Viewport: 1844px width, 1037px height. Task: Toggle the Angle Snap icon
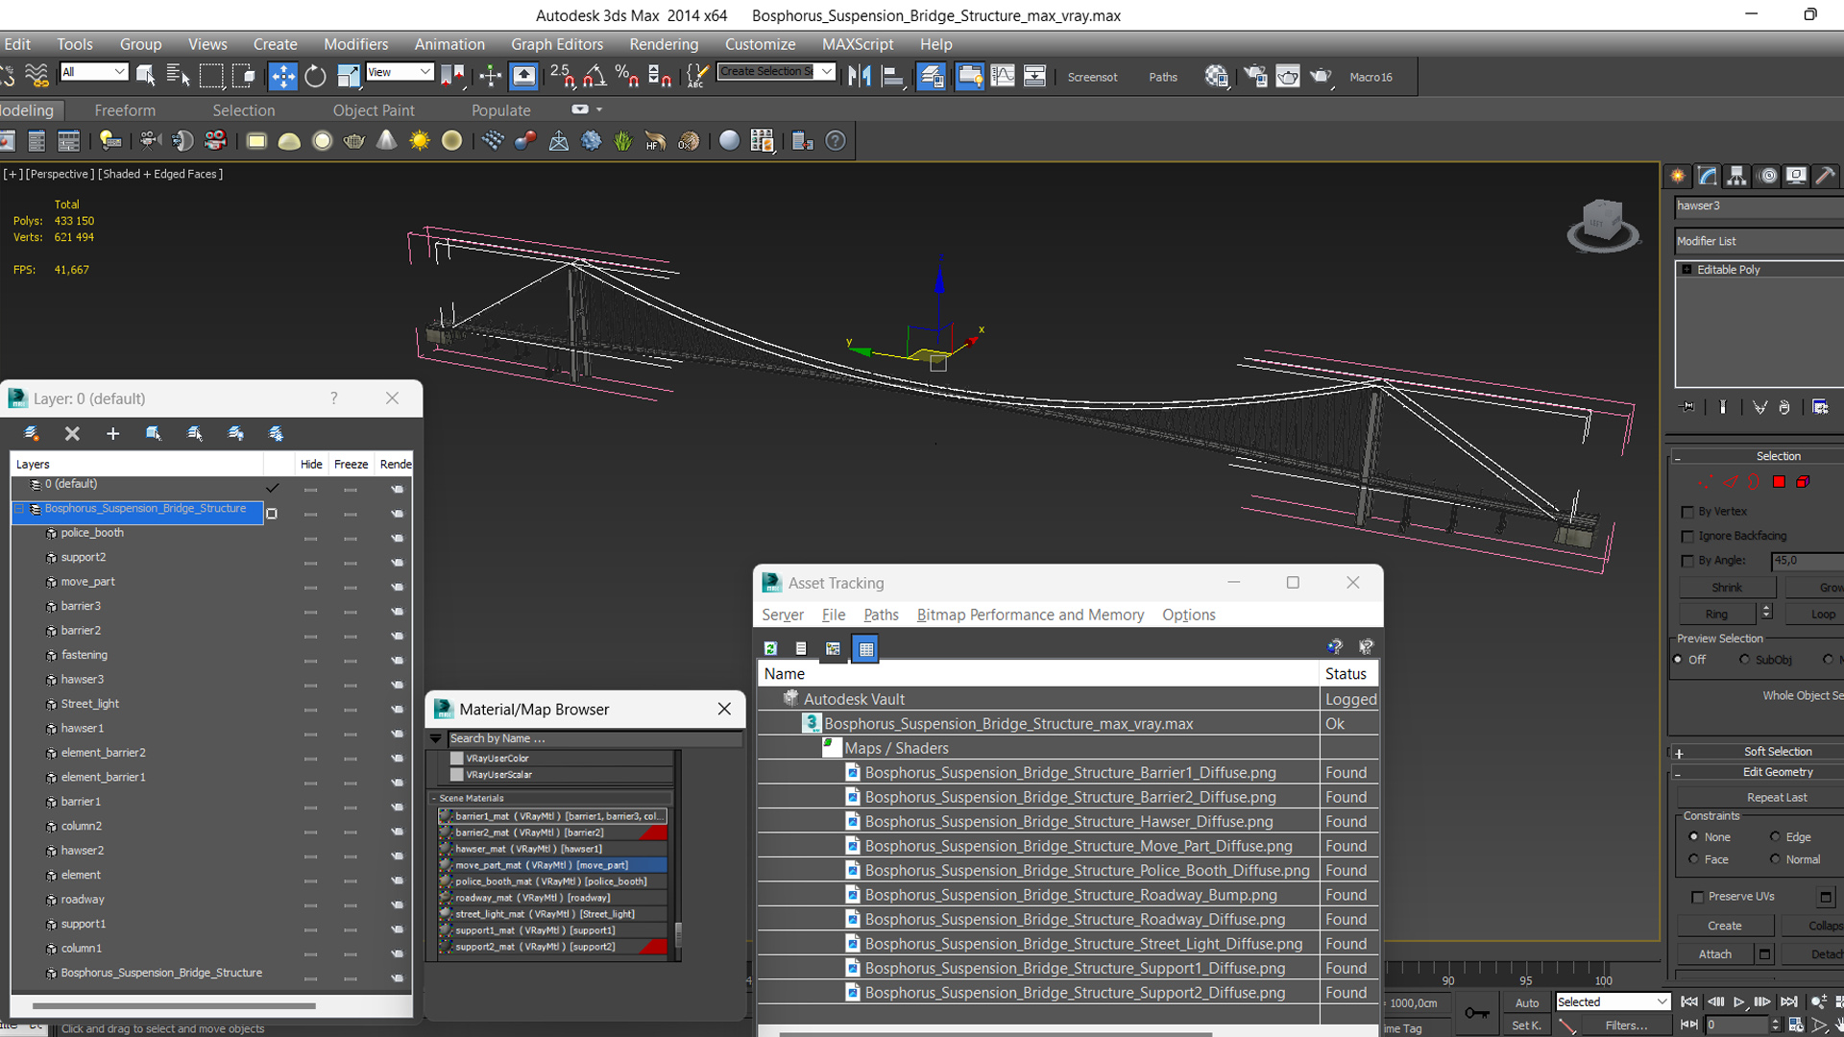594,76
